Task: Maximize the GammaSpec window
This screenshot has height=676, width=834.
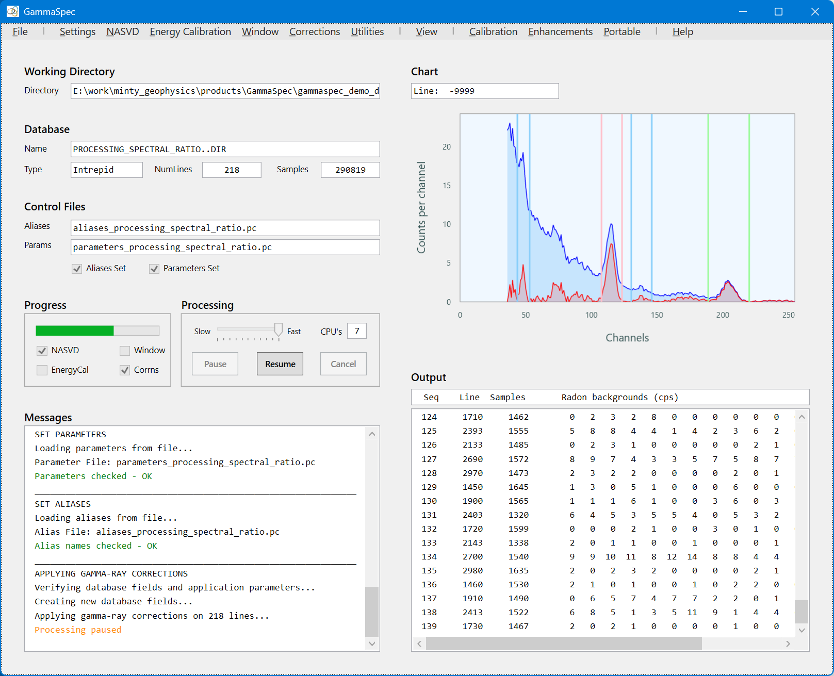Action: [x=778, y=11]
